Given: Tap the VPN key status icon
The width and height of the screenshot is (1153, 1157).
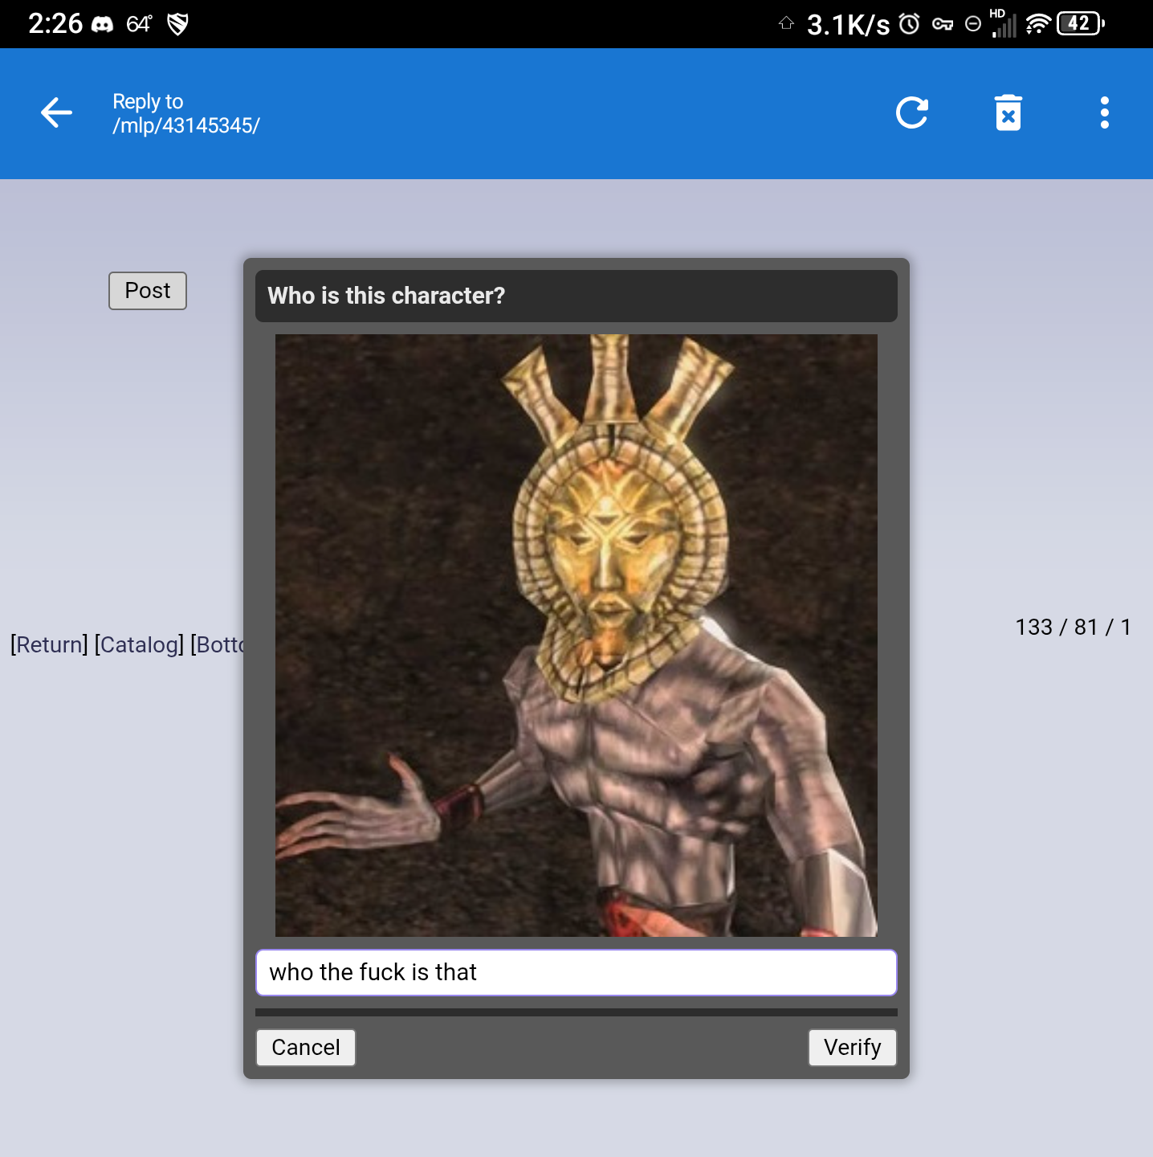Looking at the screenshot, I should tap(943, 24).
